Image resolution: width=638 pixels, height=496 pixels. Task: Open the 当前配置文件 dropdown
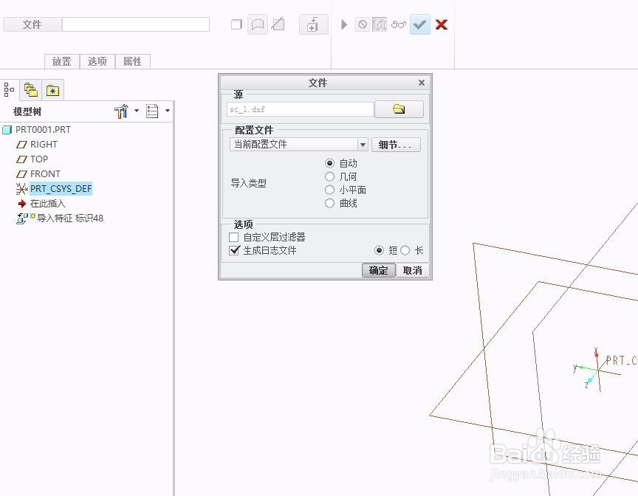coord(362,144)
